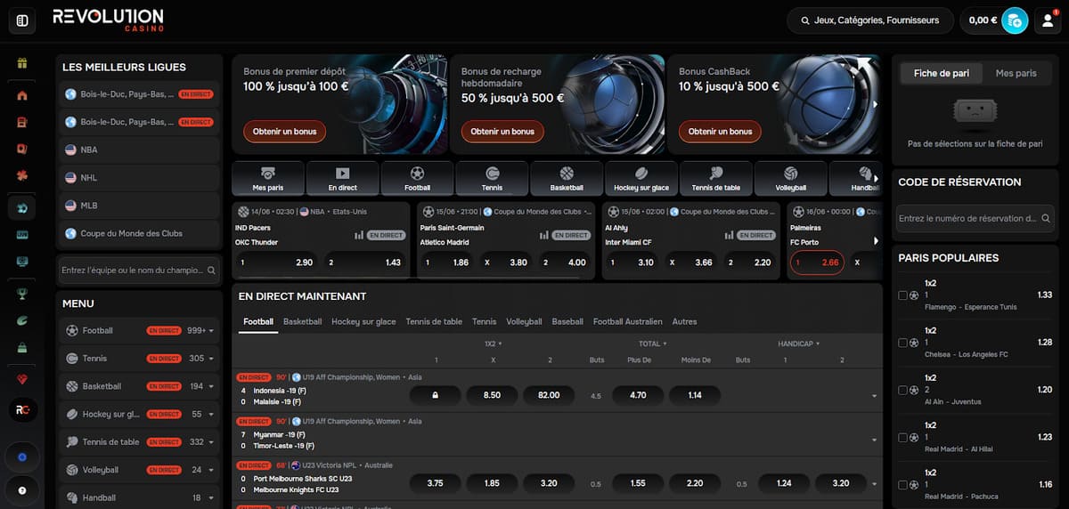The height and width of the screenshot is (509, 1069).
Task: Click the reservation code input field
Action: pyautogui.click(x=967, y=218)
